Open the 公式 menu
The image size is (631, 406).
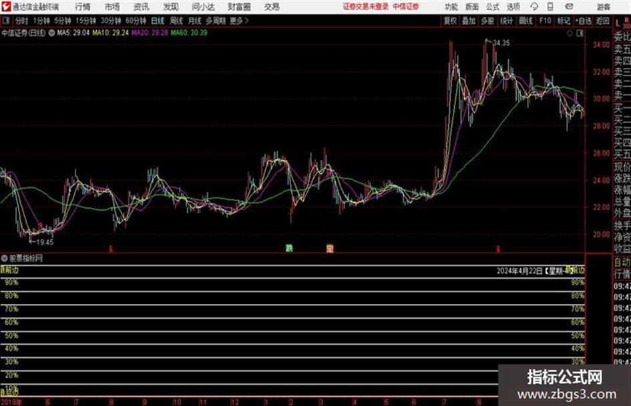coord(492,7)
